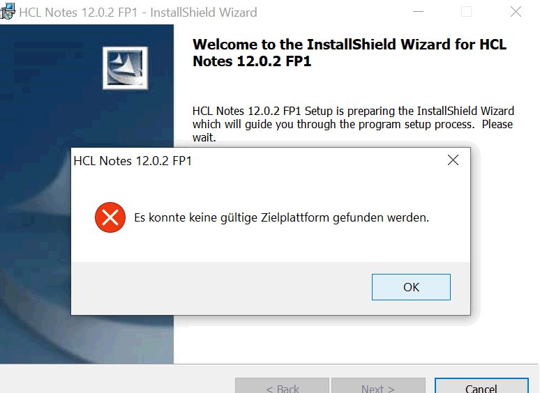Open the installer icon in title bar
540x393 pixels.
pos(8,11)
